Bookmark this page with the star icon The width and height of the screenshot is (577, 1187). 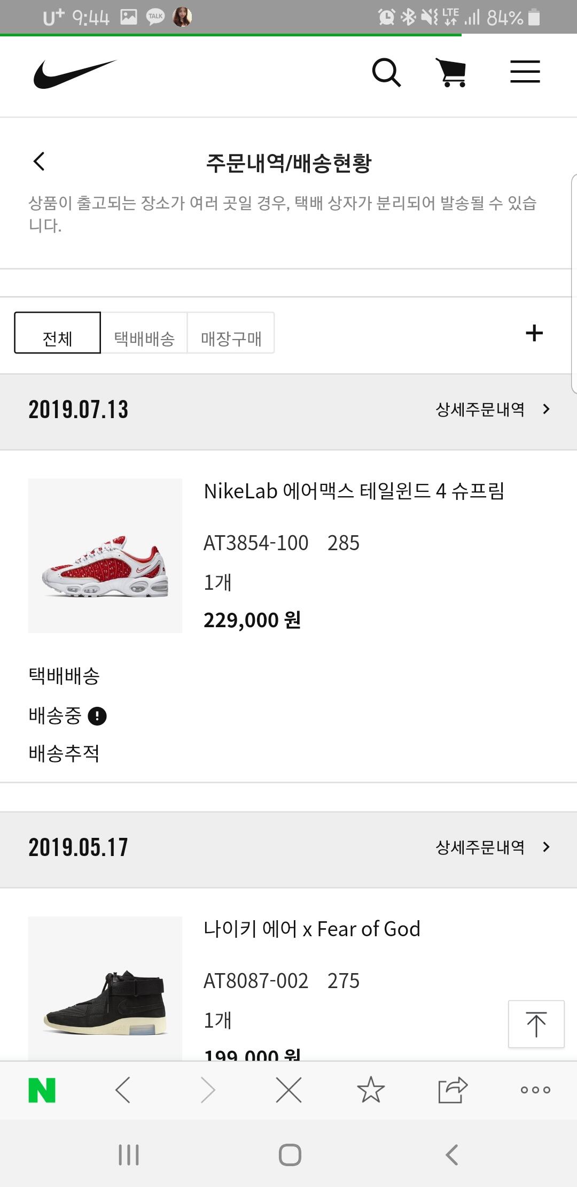tap(371, 1090)
